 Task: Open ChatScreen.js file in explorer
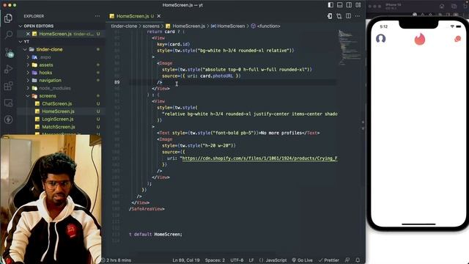57,104
